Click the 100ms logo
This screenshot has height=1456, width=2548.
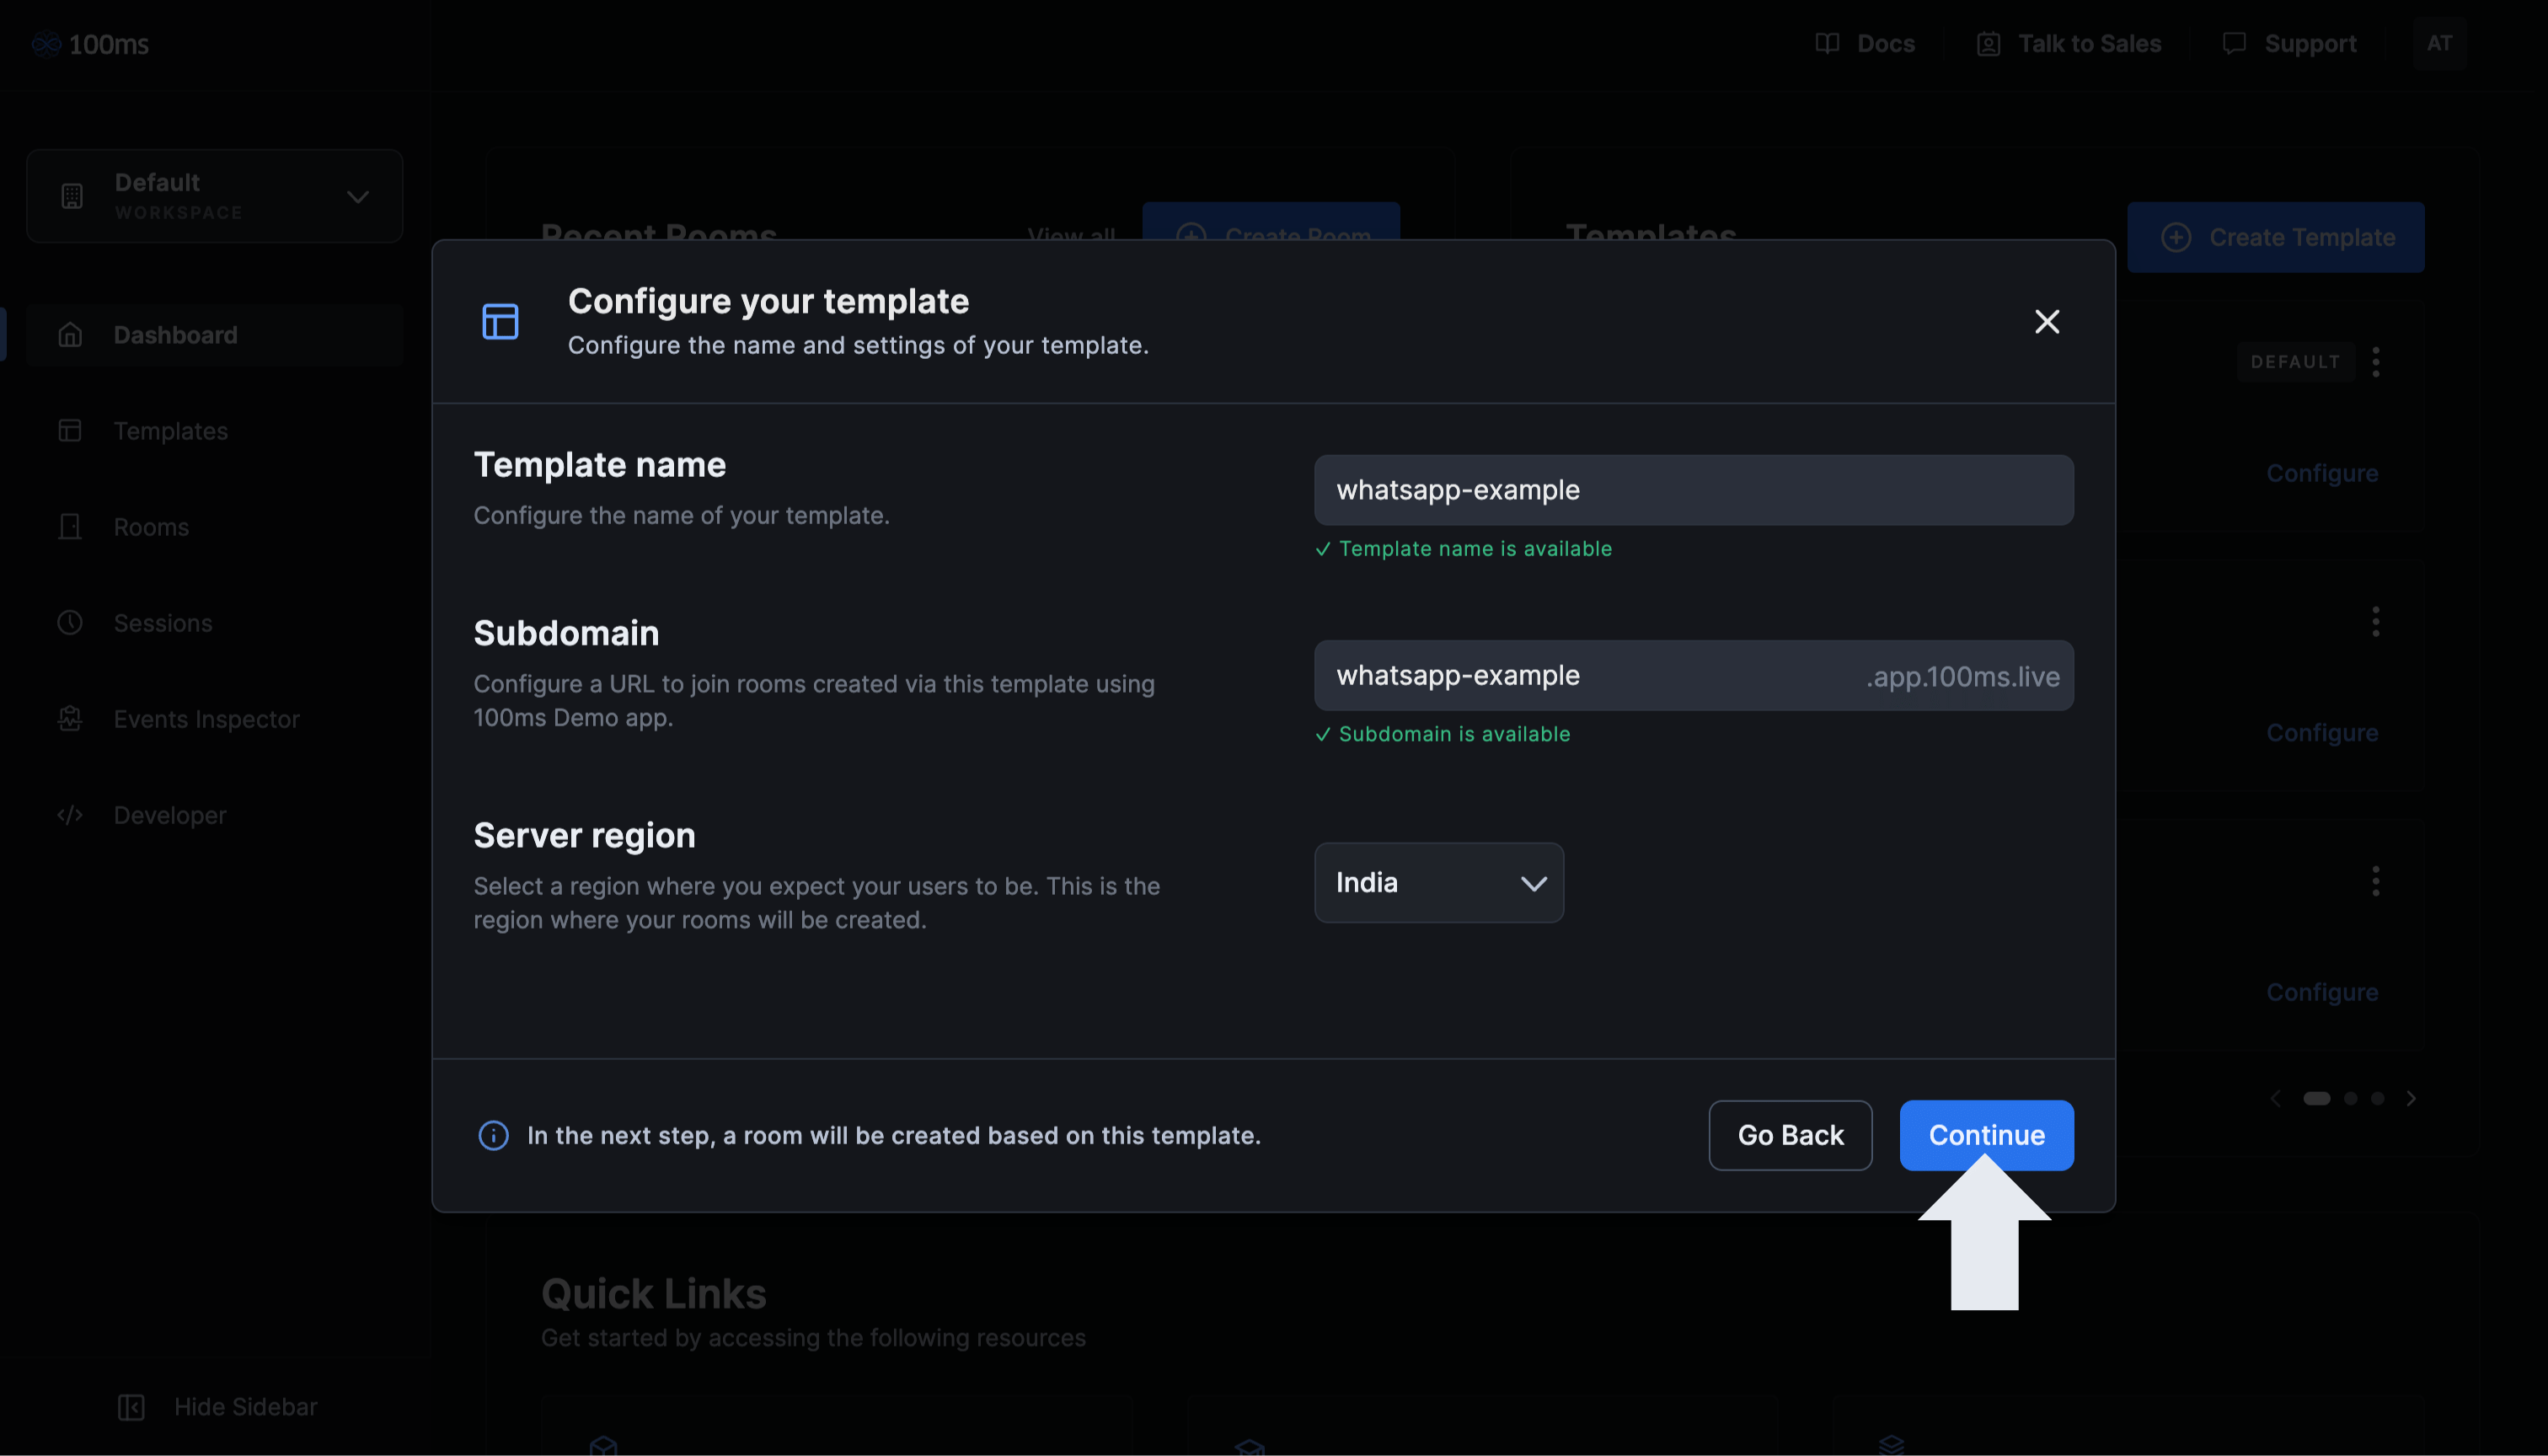point(90,44)
